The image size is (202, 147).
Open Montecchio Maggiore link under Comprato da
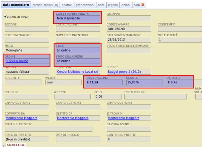click(x=21, y=118)
